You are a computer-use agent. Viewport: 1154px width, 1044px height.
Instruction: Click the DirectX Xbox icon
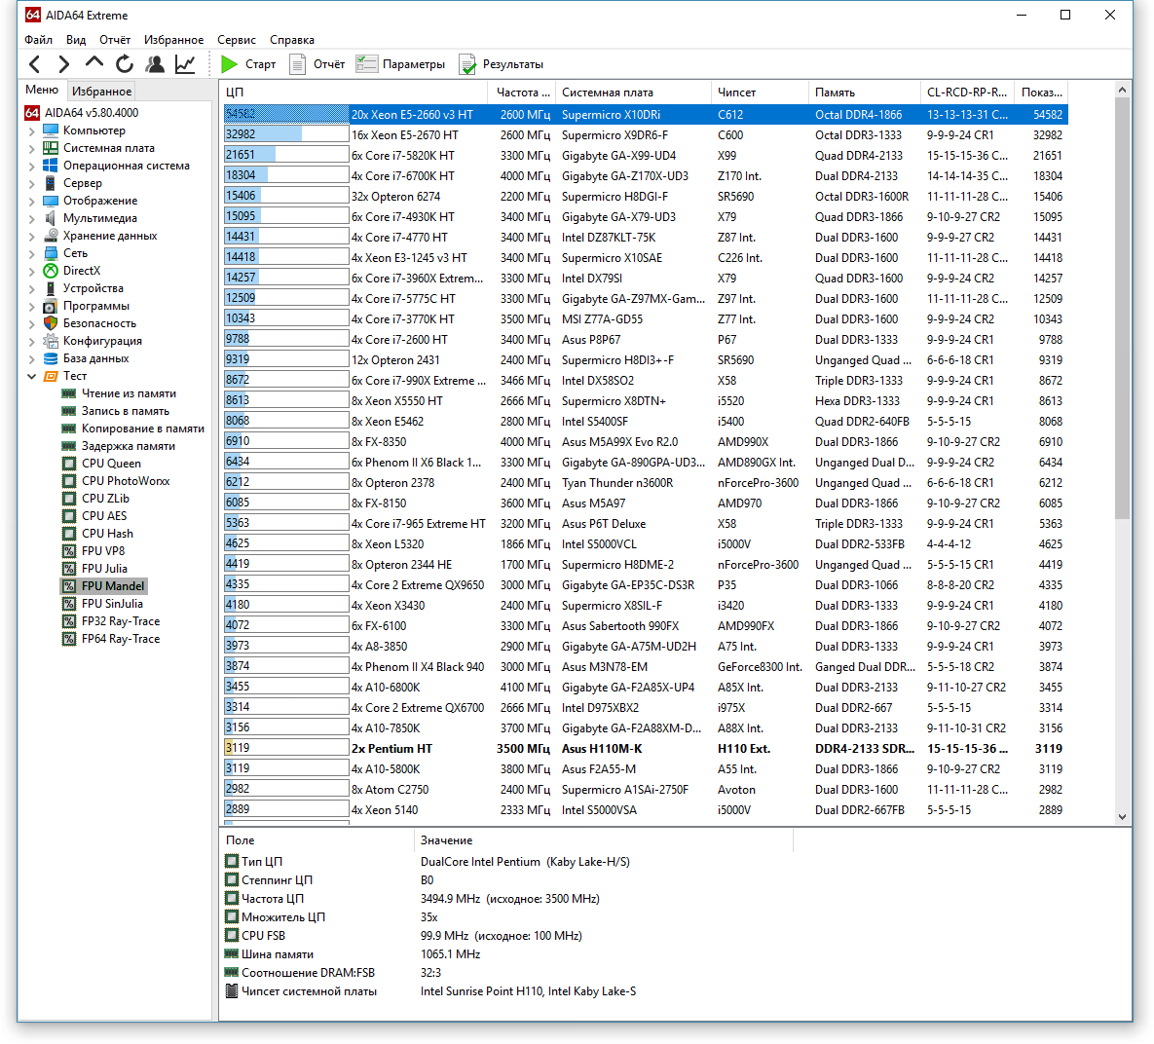(51, 271)
